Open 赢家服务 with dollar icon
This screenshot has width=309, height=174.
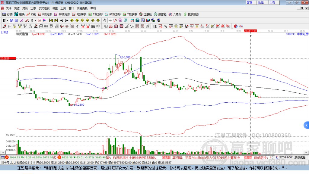coord(191,14)
